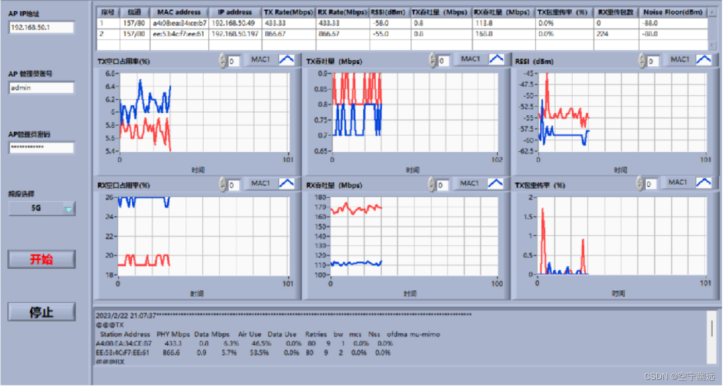This screenshot has width=723, height=386.
Task: Select the RX retransmit count cell 224
Action: (x=616, y=34)
